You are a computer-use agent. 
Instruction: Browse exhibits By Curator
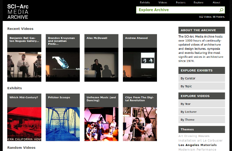(202, 78)
